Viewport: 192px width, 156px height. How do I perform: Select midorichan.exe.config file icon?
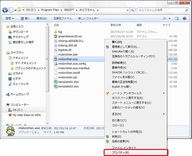pos(56,63)
